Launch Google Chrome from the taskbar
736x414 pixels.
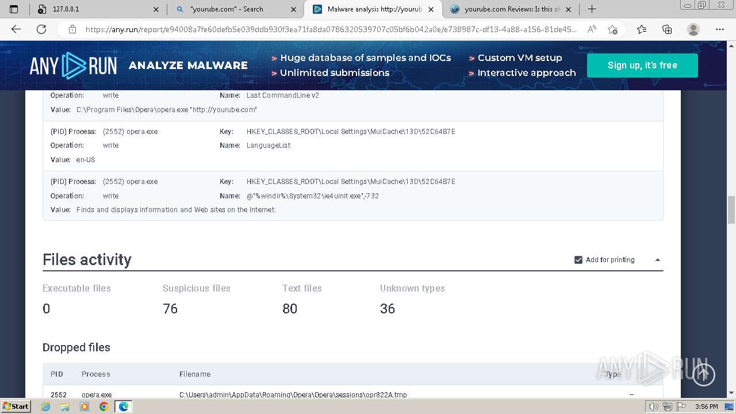click(103, 407)
